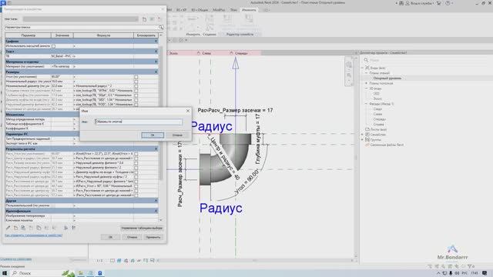Toggle lock checkbox for Номинальный диаметр row
Viewport: 493px width, 277px height.
pos(136,85)
